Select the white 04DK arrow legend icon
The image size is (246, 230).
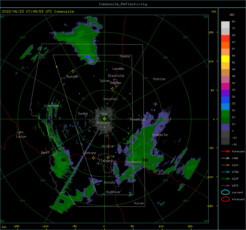tap(225, 158)
